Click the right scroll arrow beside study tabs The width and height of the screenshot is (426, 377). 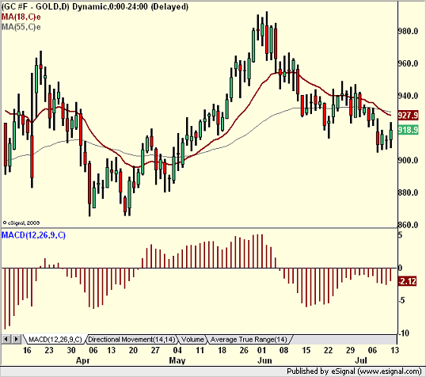pos(16,339)
